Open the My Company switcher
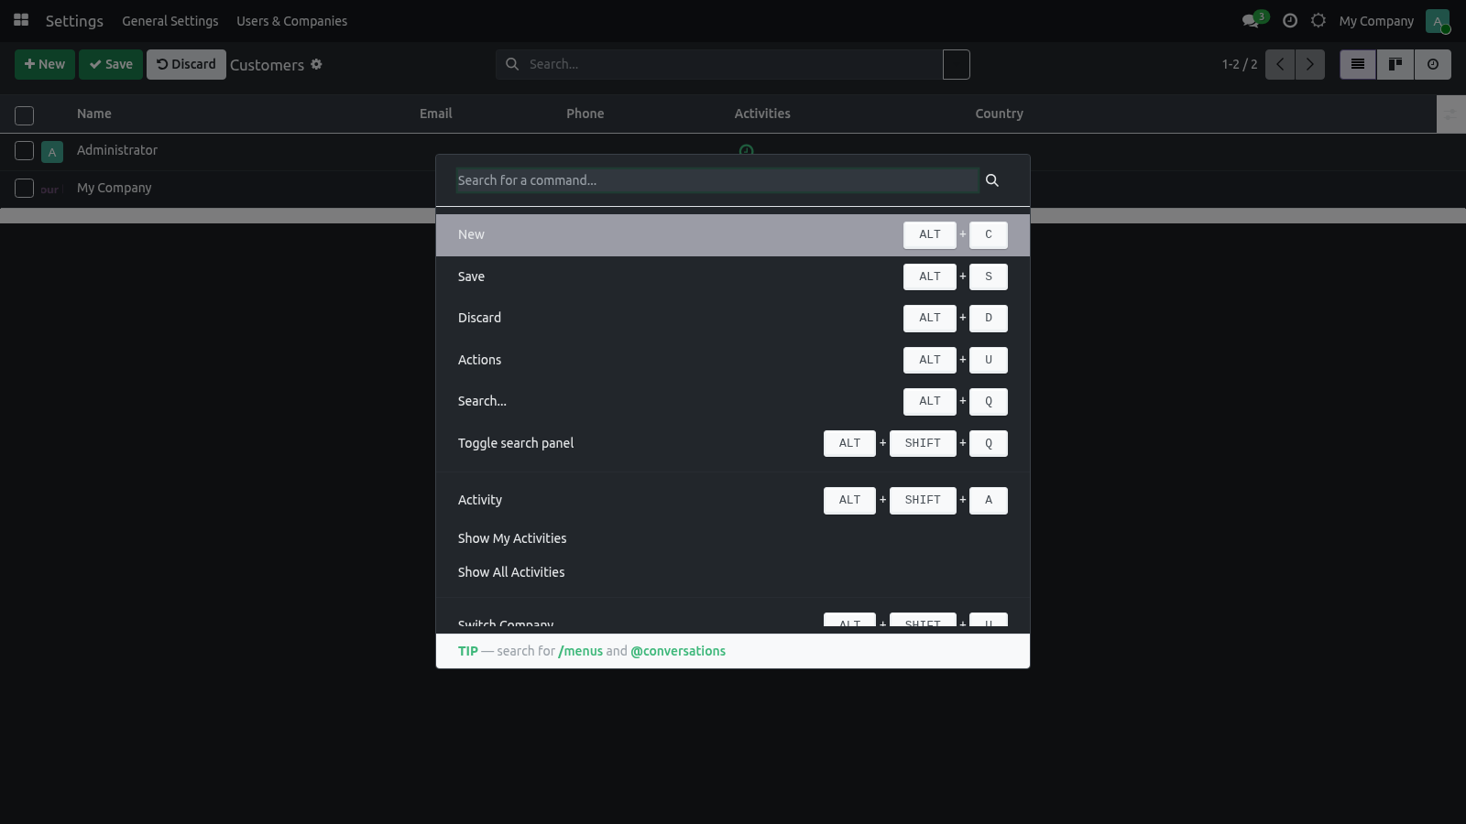1466x824 pixels. click(x=1376, y=21)
